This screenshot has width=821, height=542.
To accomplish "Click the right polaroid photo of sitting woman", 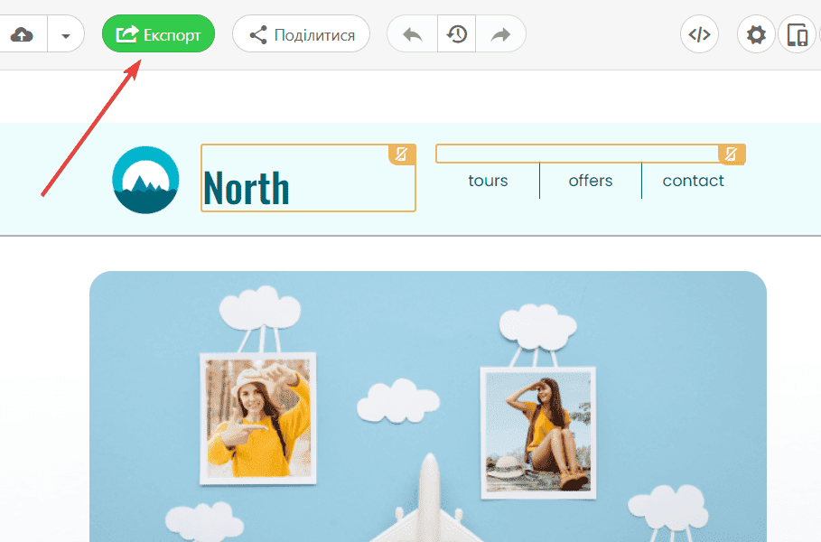I will tap(537, 432).
